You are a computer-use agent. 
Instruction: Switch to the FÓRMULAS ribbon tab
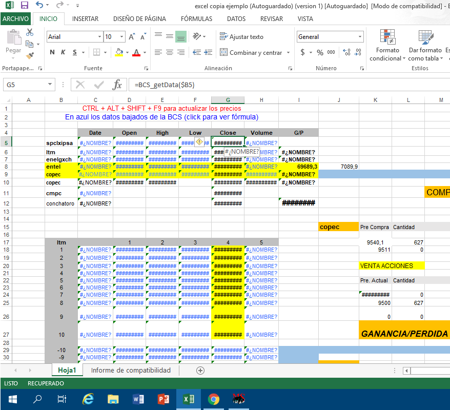[x=196, y=19]
